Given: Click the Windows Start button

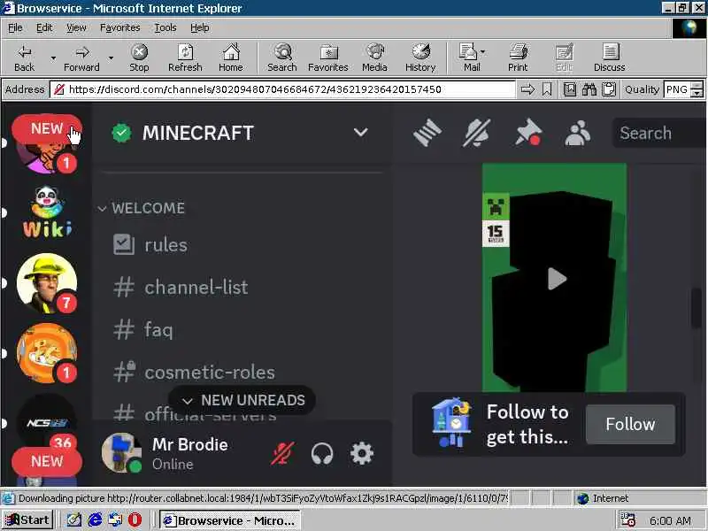Looking at the screenshot, I should pos(27,520).
